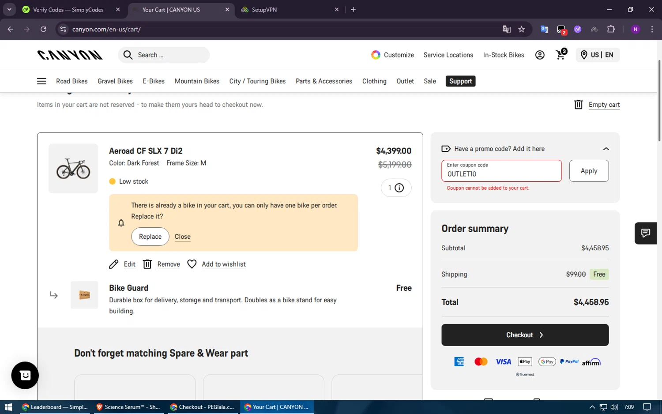Click the Aeroad CF SLX 7 Di2 title

(x=146, y=151)
